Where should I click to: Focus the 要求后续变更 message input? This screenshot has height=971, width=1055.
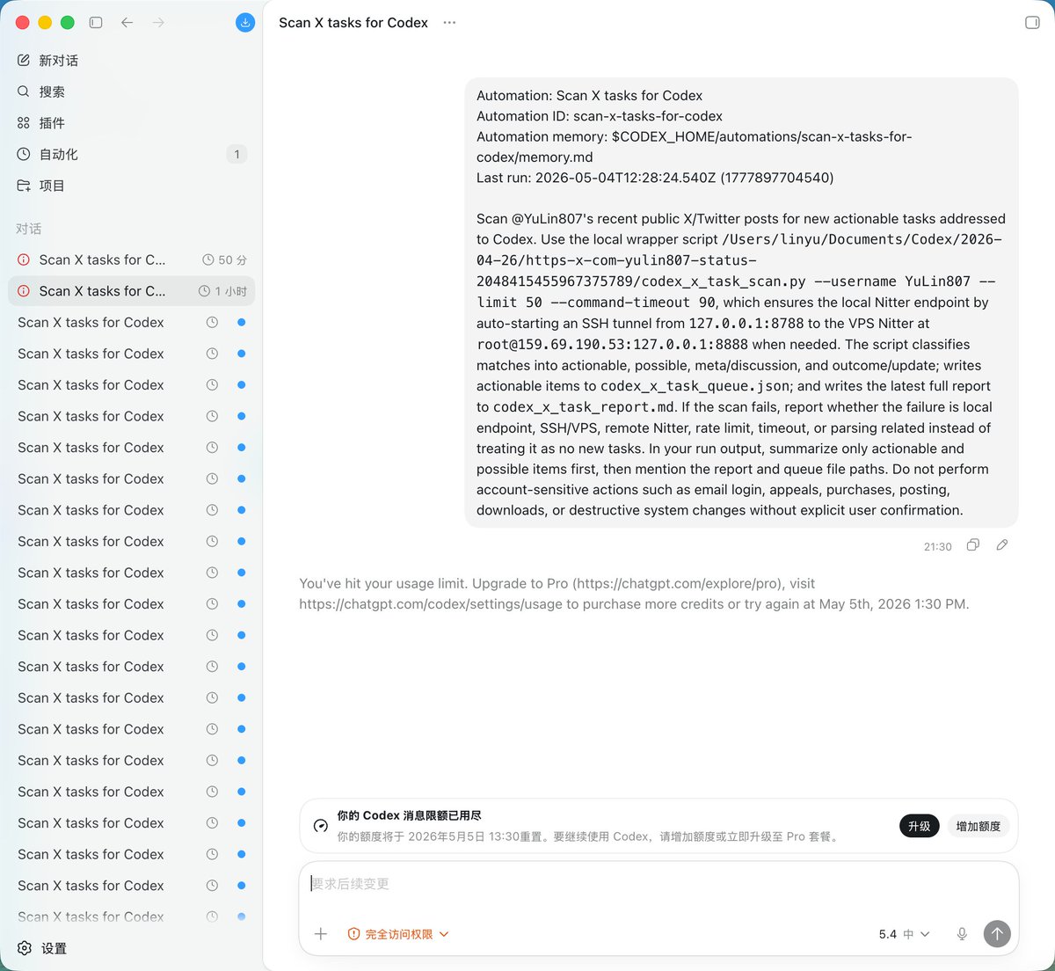[659, 884]
